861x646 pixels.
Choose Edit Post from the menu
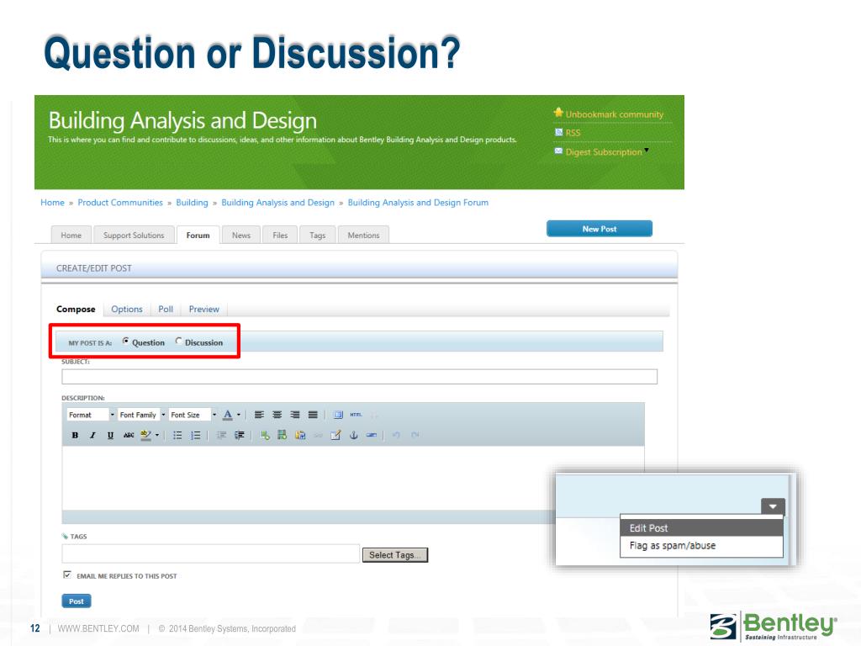(701, 528)
